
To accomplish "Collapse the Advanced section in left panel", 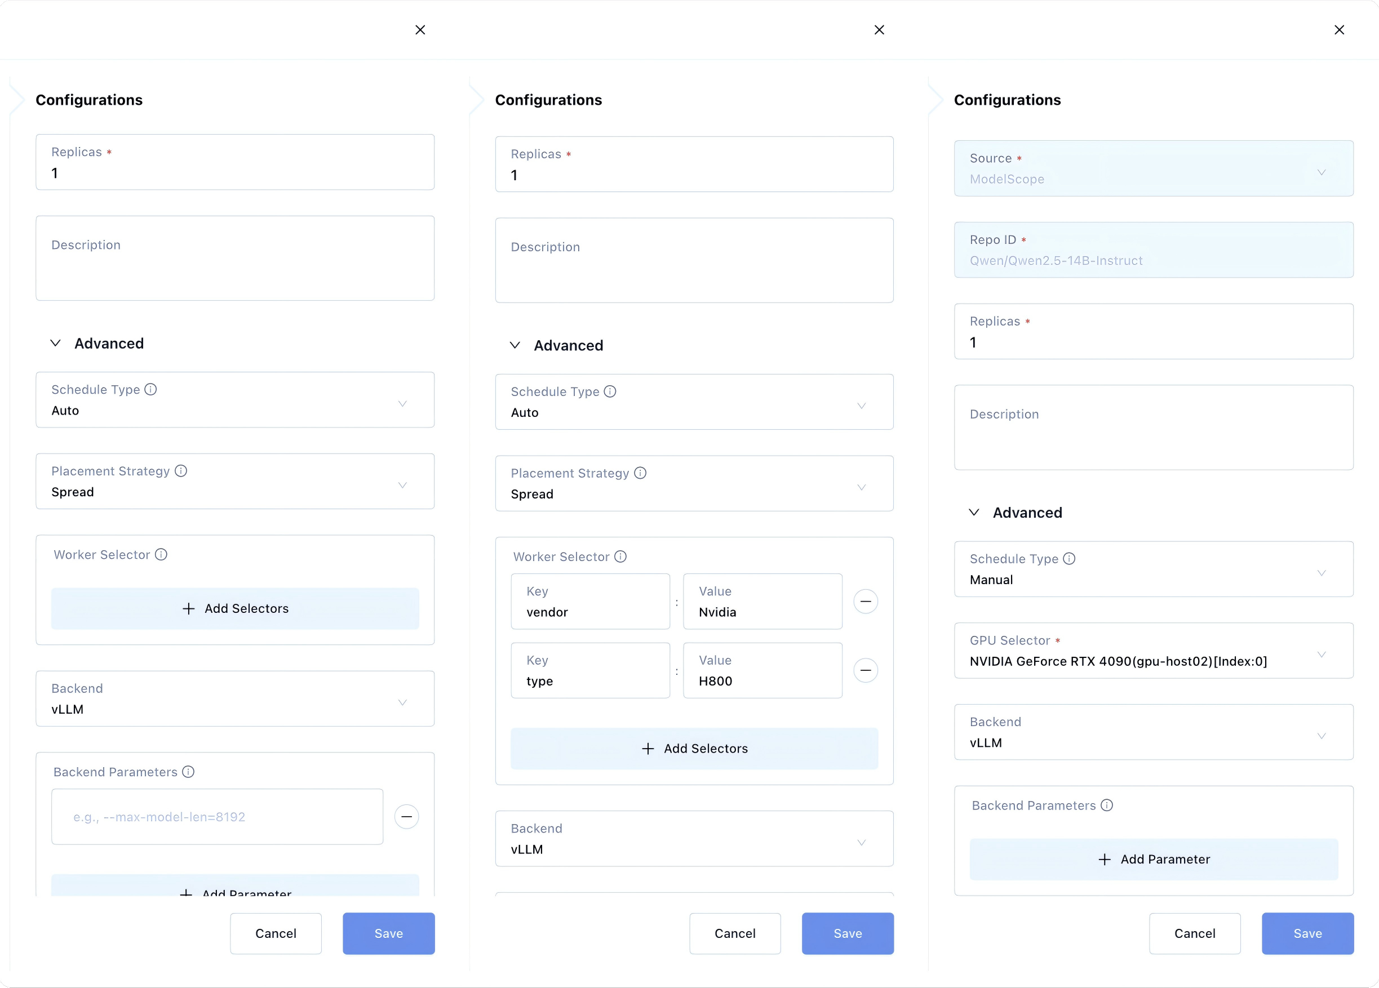I will point(55,343).
